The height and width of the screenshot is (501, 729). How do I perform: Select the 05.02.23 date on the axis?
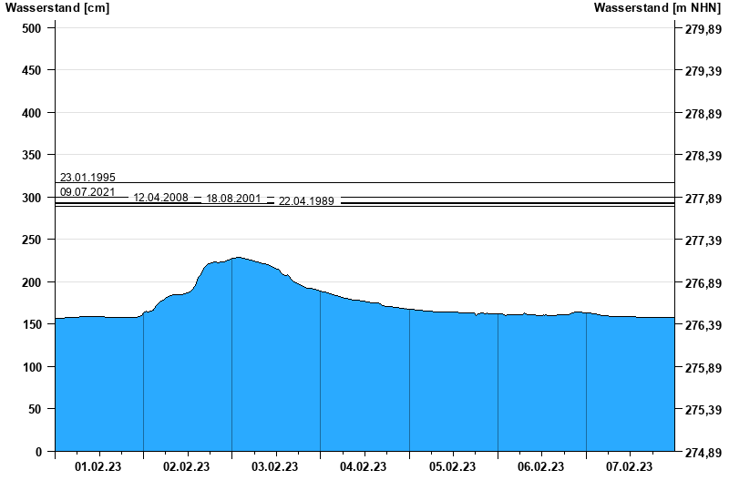point(453,467)
